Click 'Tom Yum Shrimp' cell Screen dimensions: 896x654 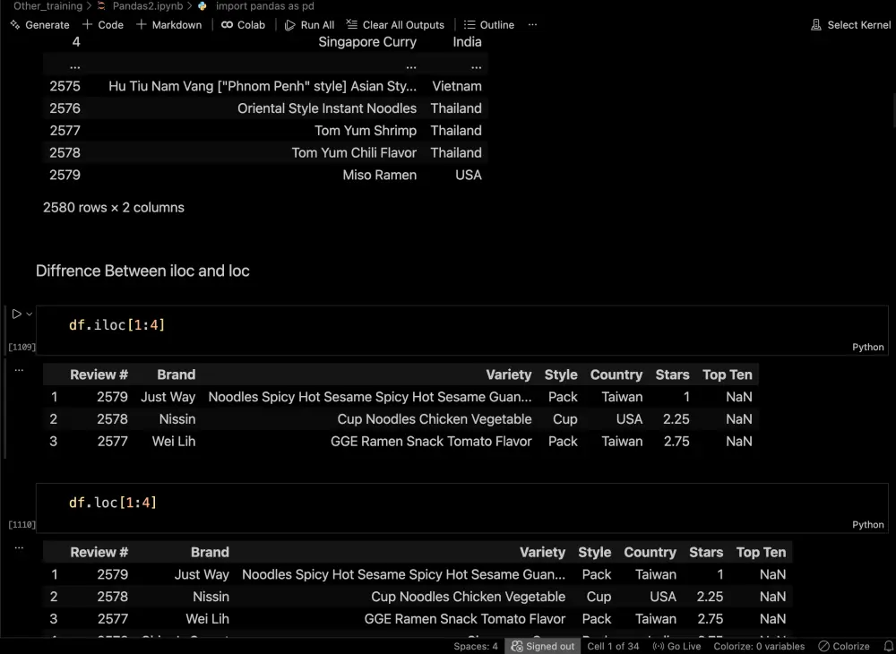pos(366,130)
